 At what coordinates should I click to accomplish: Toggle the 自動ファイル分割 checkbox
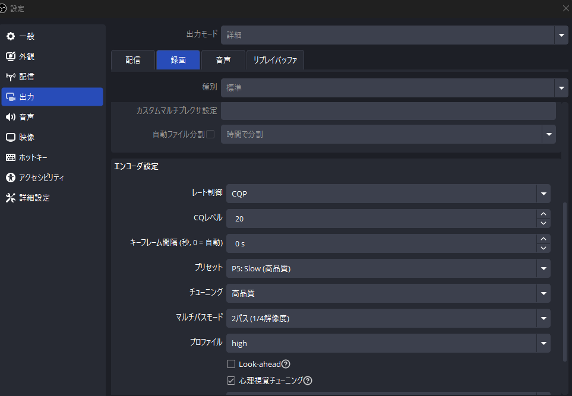tap(211, 134)
